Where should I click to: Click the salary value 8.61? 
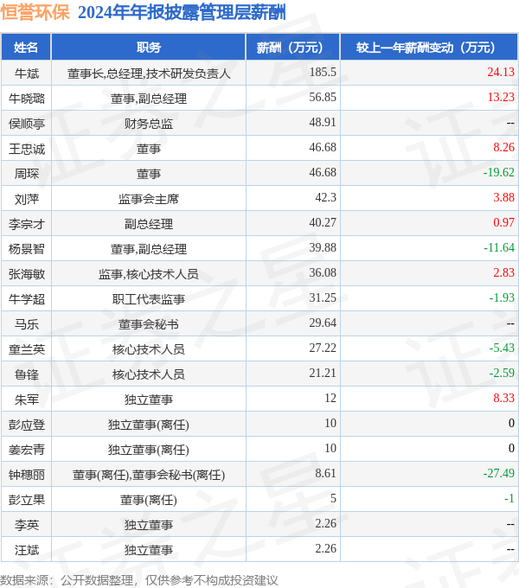325,474
